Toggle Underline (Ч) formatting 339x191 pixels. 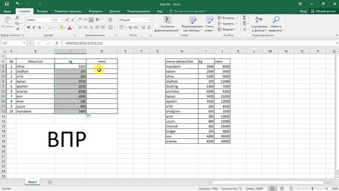pos(39,28)
